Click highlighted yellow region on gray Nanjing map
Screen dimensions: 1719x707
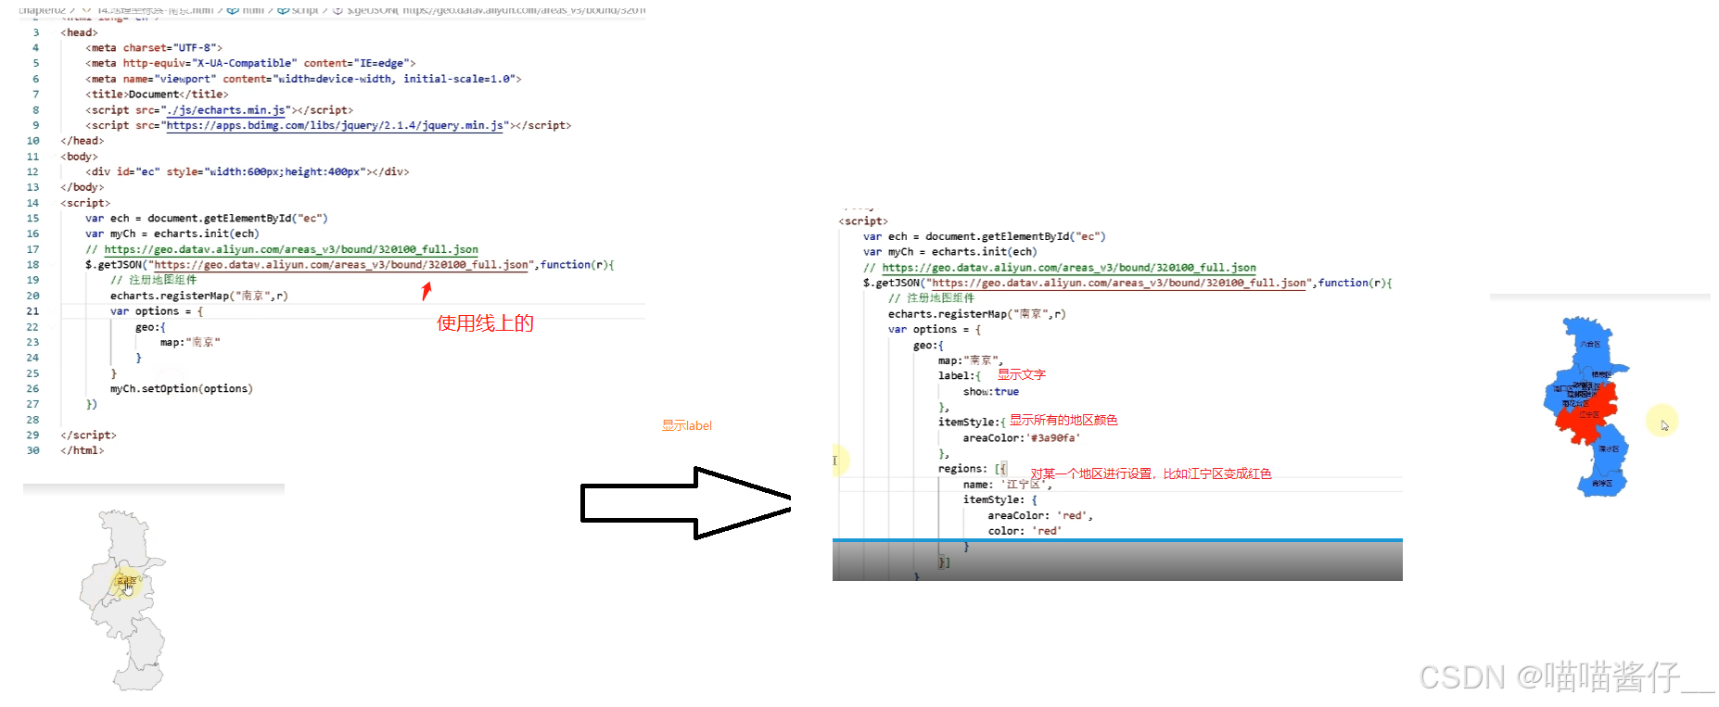coord(127,581)
